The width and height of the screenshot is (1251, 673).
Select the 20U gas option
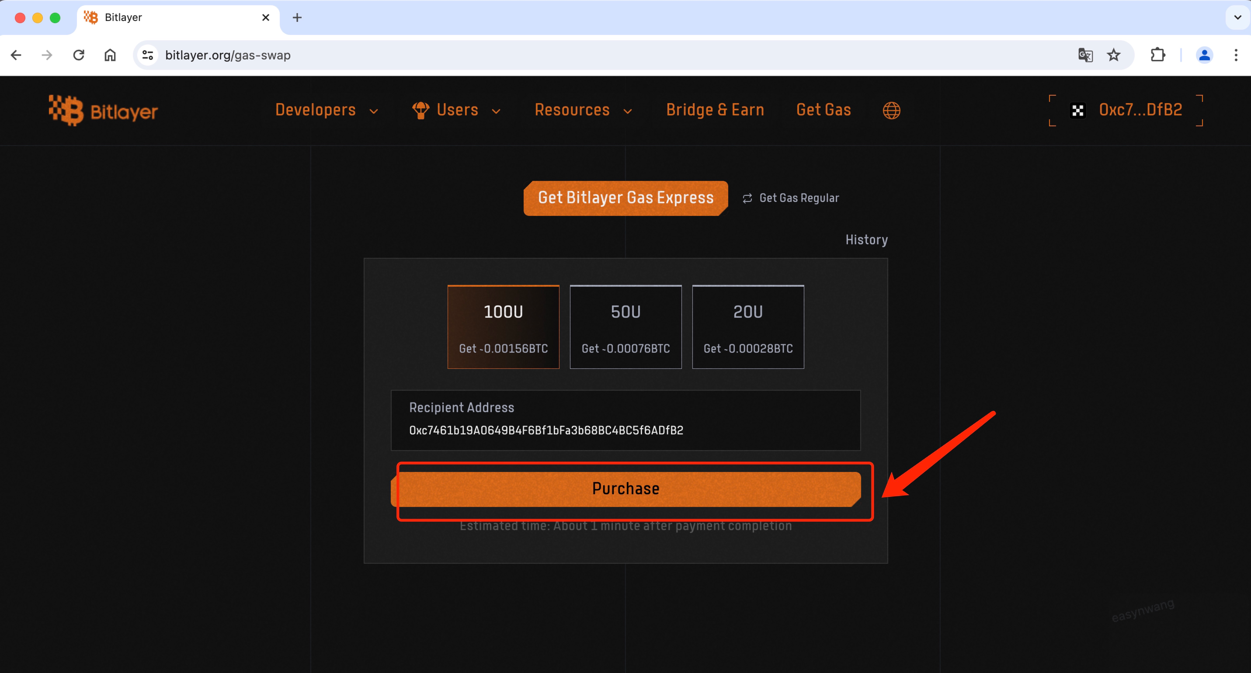[x=748, y=327]
